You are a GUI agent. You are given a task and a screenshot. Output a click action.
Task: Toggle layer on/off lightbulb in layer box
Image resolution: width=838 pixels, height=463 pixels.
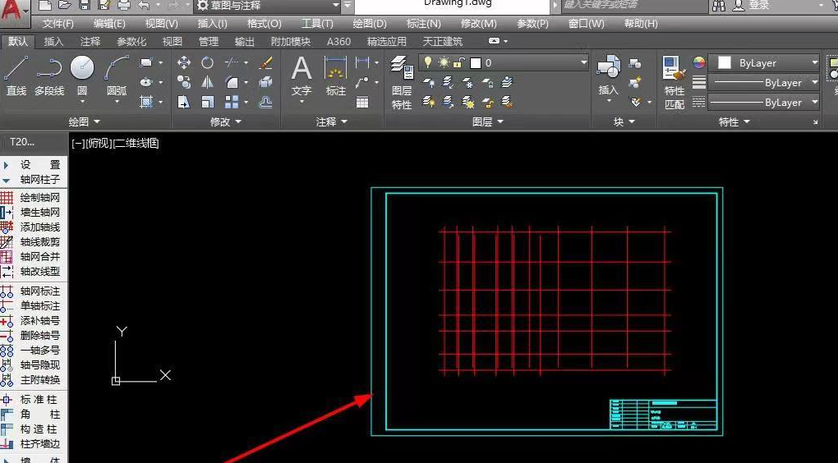click(428, 62)
